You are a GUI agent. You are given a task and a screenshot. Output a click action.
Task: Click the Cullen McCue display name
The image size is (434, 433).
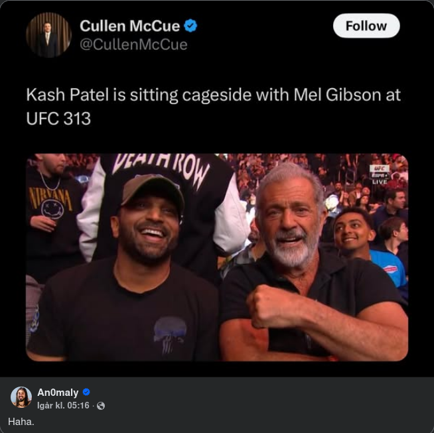point(129,26)
